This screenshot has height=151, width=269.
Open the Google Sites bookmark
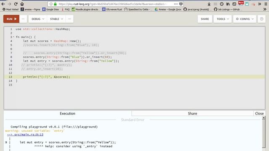(x=50, y=9)
